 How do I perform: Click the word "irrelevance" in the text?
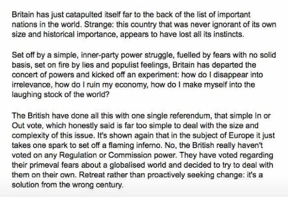coord(27,85)
